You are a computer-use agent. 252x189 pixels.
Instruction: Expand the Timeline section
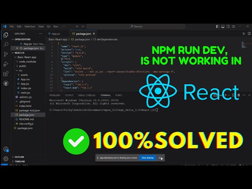click(28, 161)
